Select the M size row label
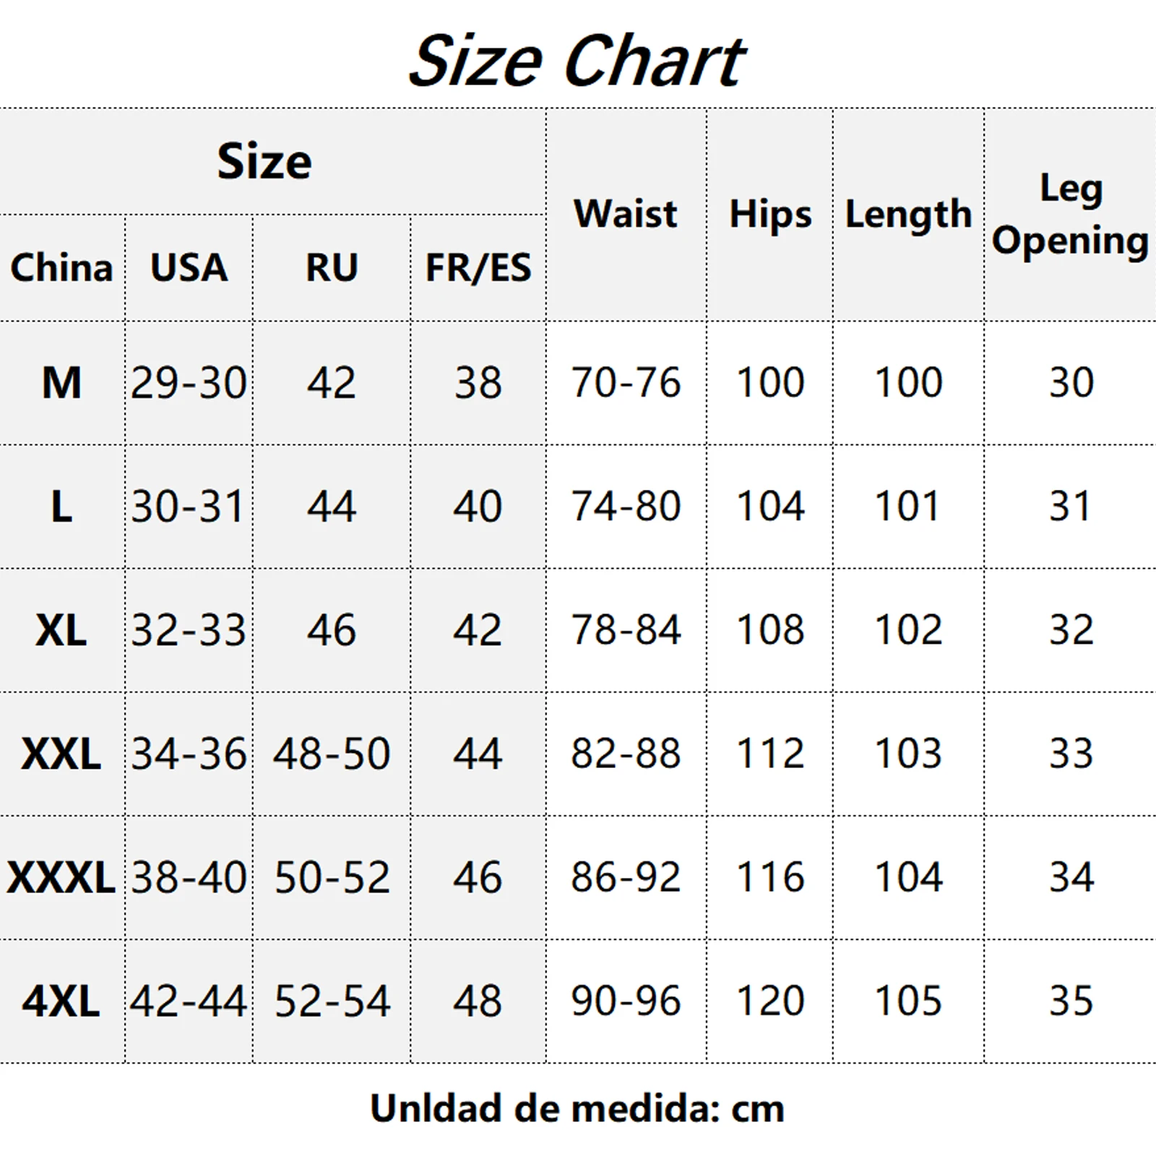This screenshot has width=1156, height=1156. point(62,382)
